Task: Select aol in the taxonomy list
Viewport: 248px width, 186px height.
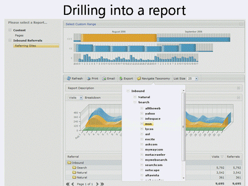Action: click(147, 134)
